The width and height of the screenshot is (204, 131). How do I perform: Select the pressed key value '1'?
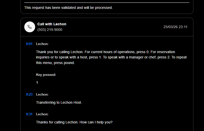click(x=37, y=82)
